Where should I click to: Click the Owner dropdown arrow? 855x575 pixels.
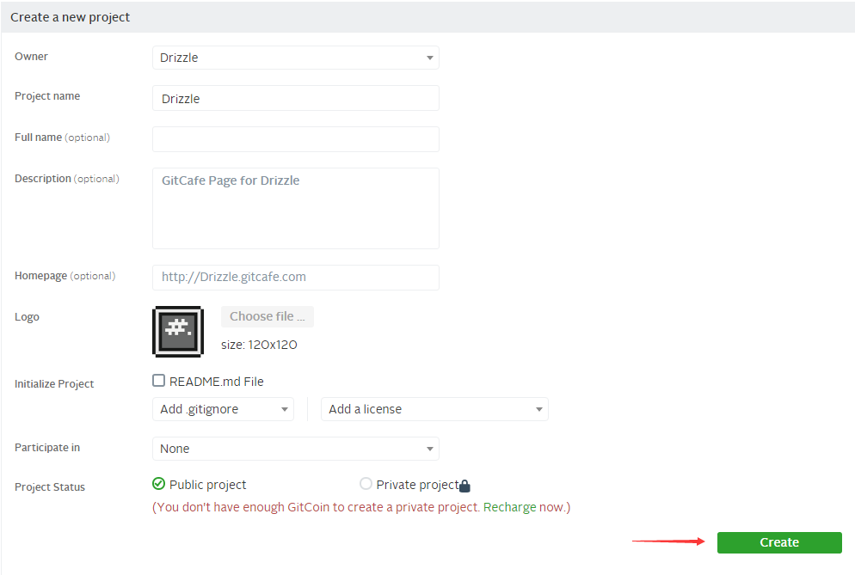point(429,58)
